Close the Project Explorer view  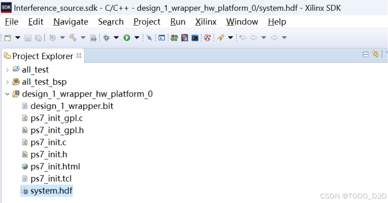click(79, 56)
